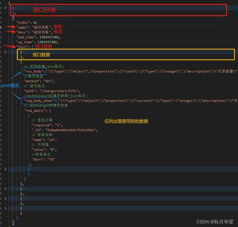Click the "req_query" key
Viewport: 238px width, 227px height.
[35, 110]
